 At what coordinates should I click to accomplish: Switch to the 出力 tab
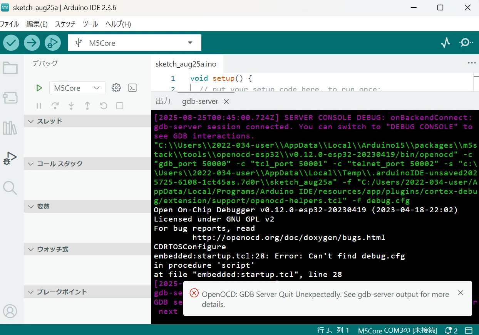163,101
